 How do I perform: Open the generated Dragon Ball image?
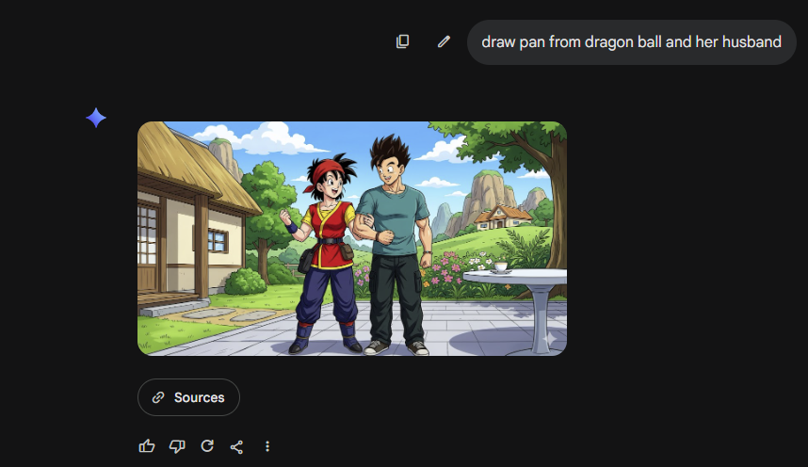[352, 238]
